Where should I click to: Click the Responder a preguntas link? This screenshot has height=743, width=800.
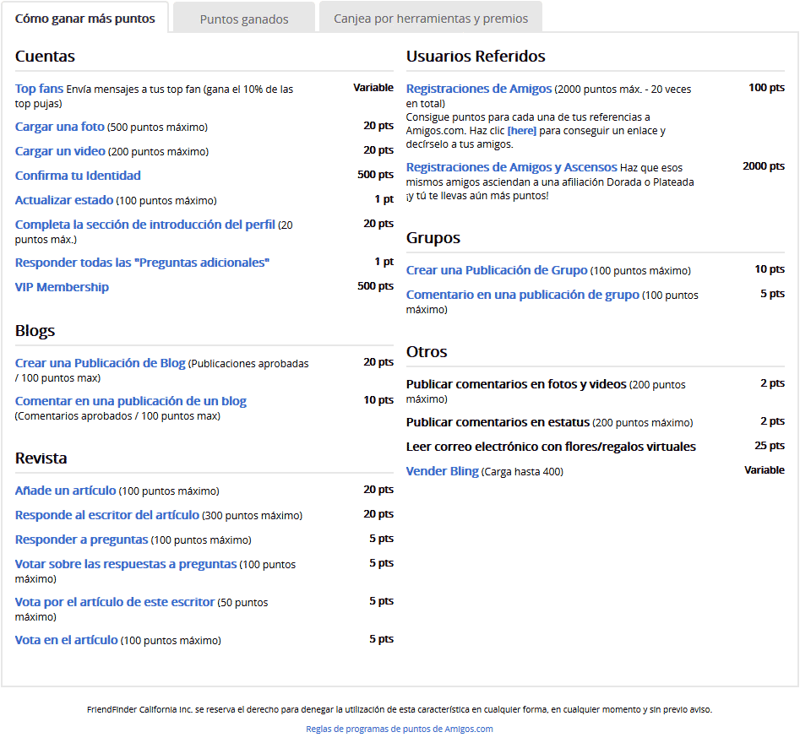[81, 540]
